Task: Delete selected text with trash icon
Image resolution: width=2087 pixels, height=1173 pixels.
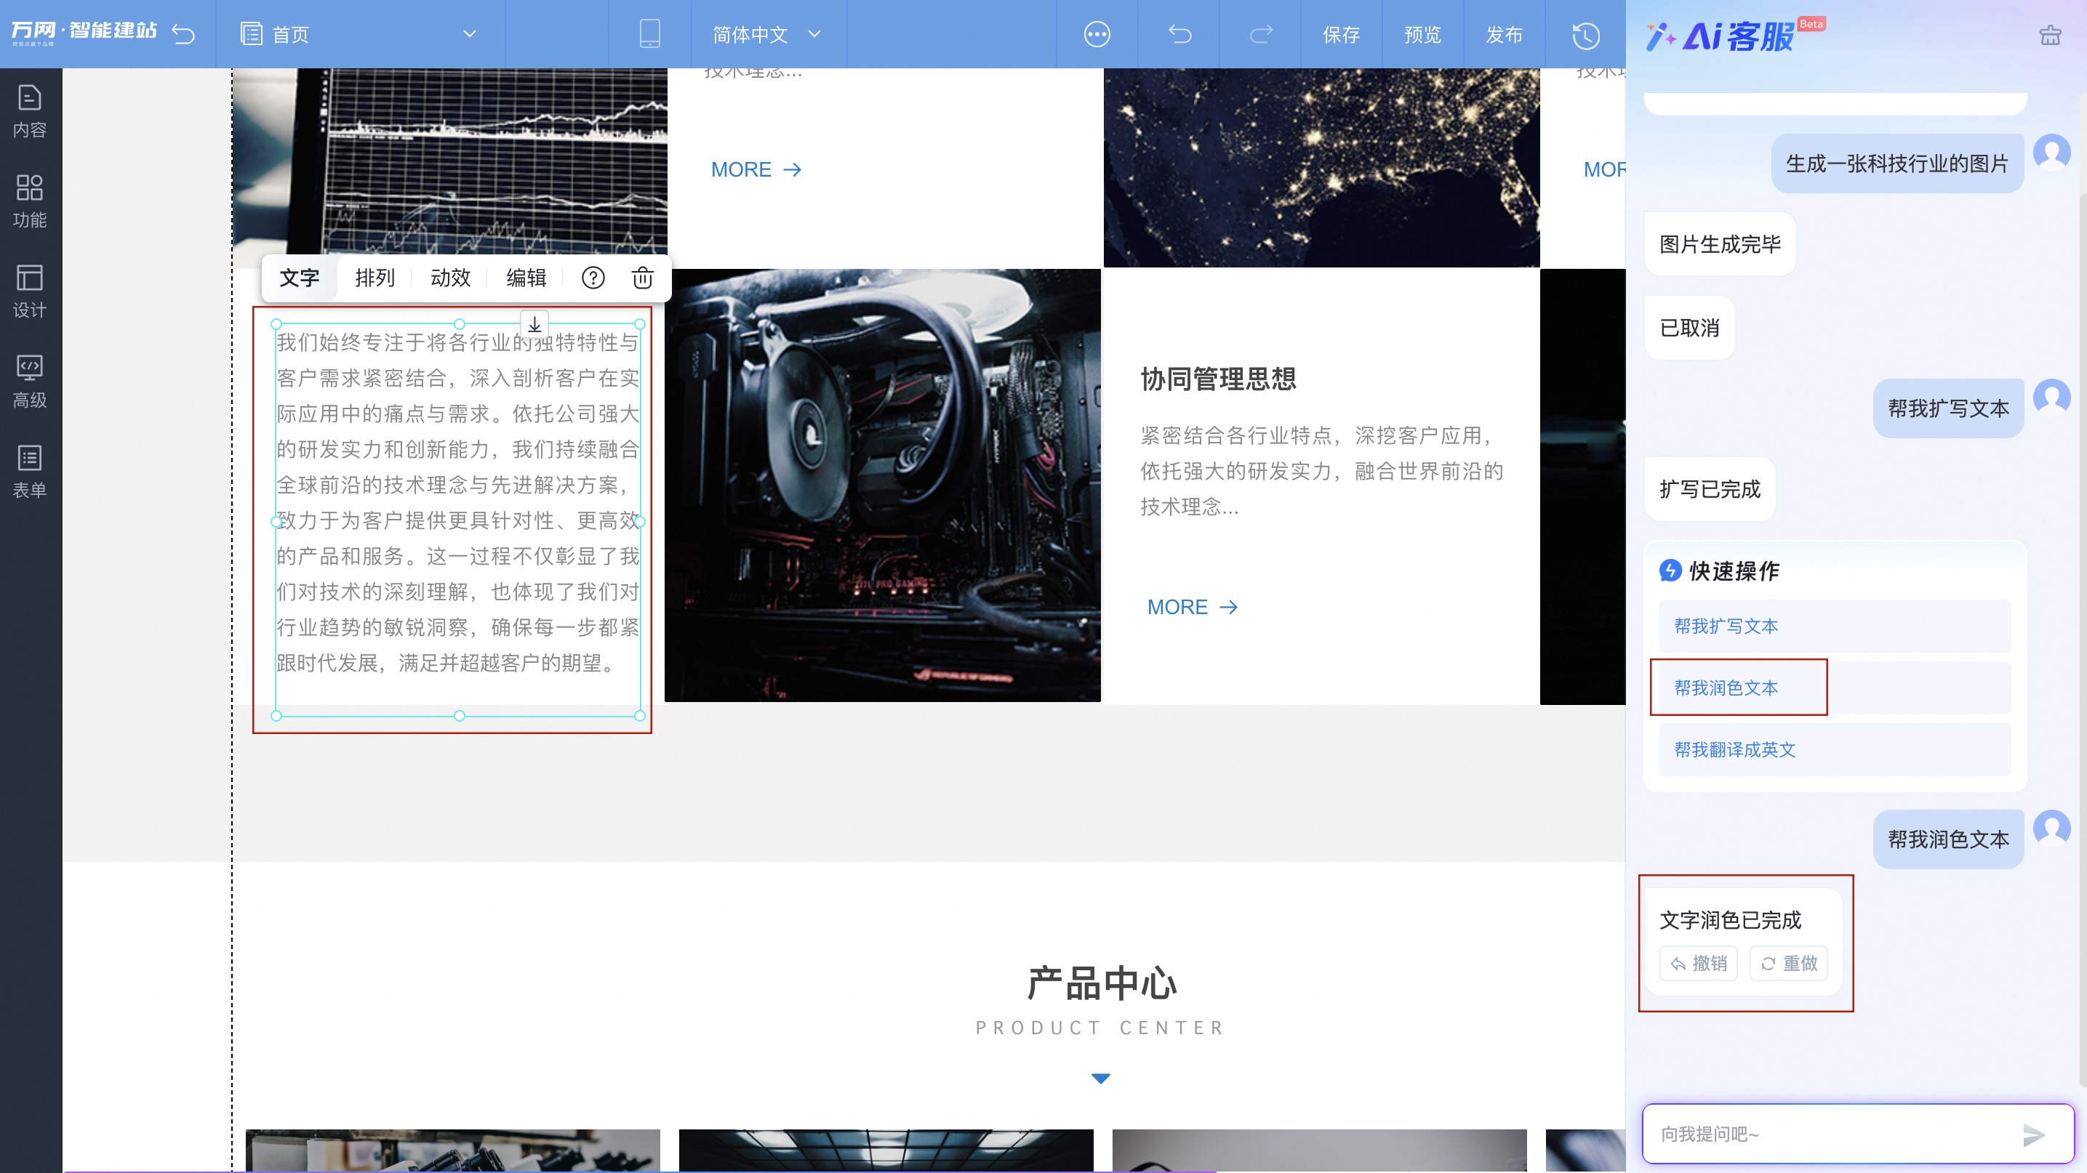Action: [x=641, y=278]
